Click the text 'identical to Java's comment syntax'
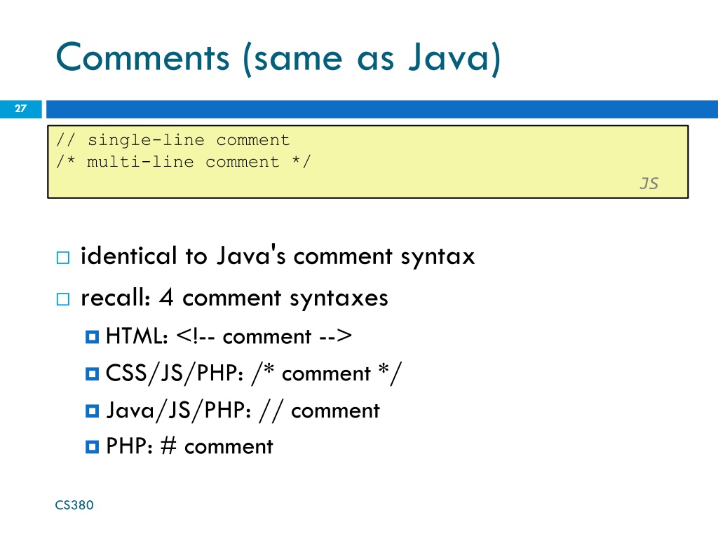 278,256
